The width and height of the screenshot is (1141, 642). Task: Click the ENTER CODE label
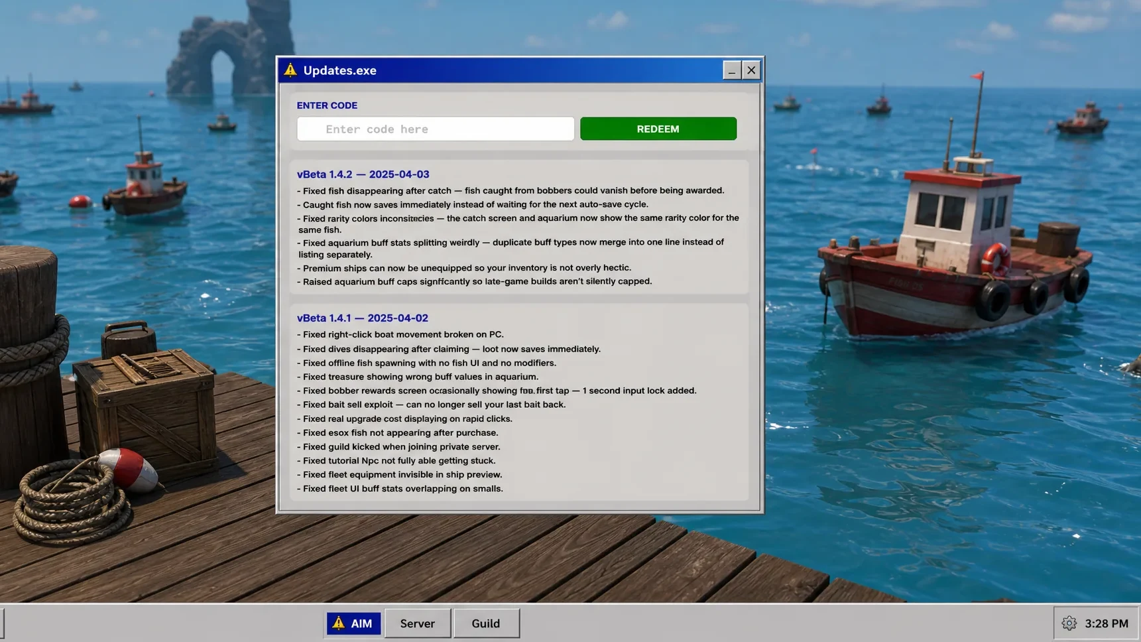(327, 105)
